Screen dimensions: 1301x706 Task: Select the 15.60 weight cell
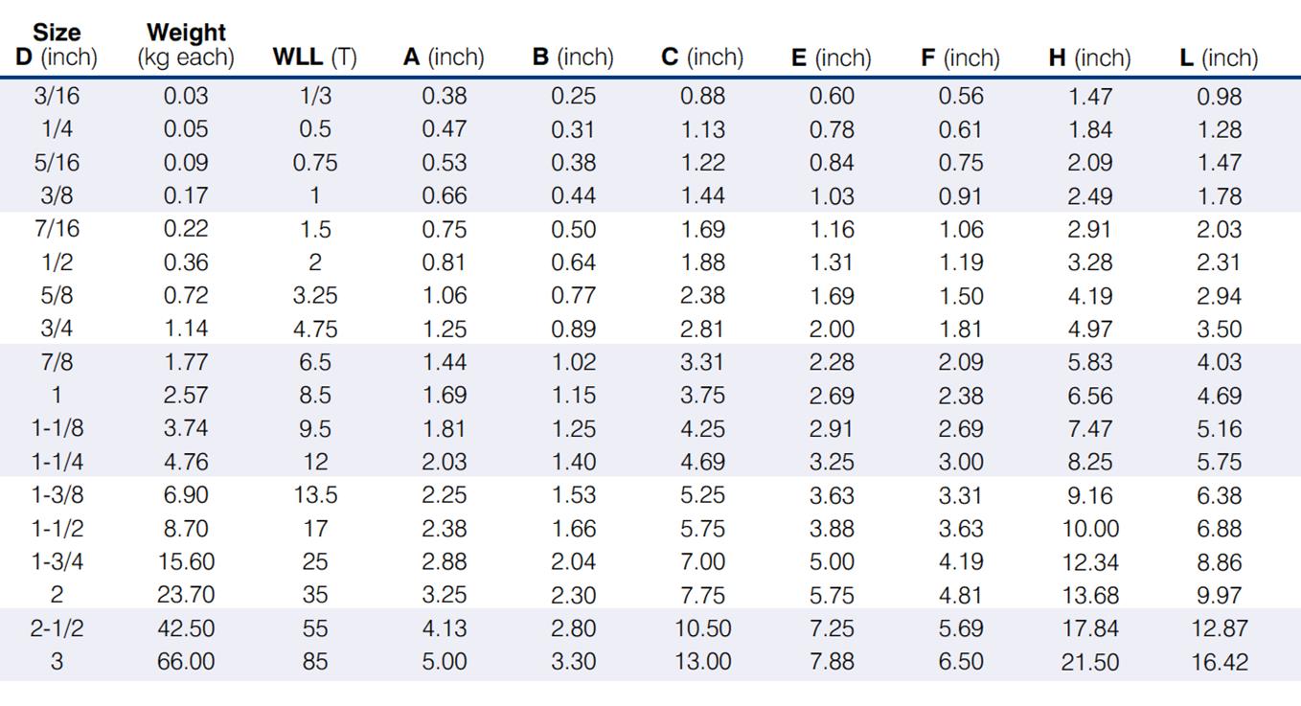pyautogui.click(x=186, y=562)
